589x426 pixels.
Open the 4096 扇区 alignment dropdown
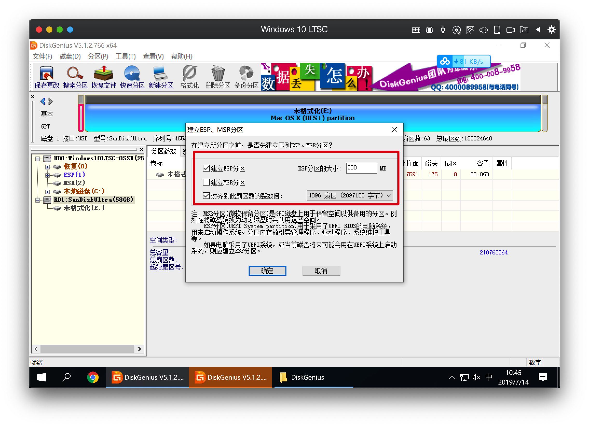[x=350, y=195]
